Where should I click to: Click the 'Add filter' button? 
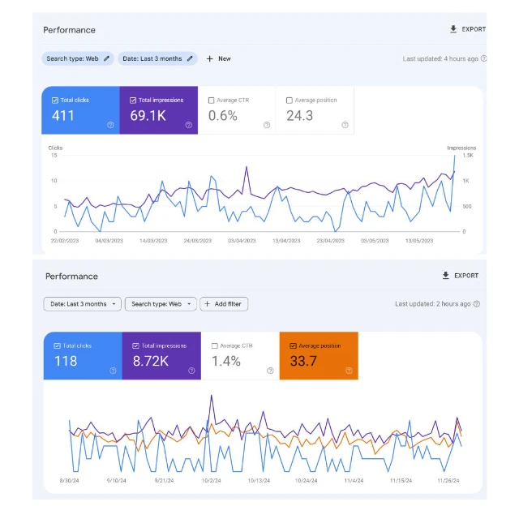(x=224, y=304)
